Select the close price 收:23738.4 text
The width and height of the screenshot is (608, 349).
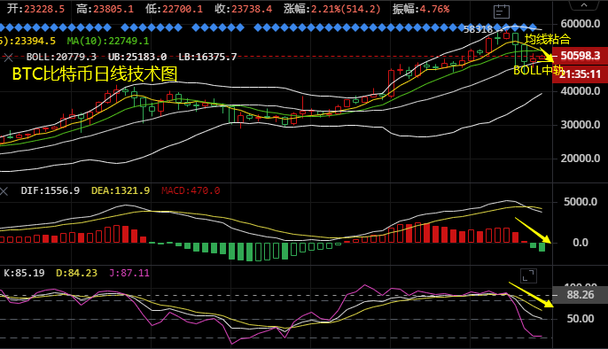tap(244, 9)
